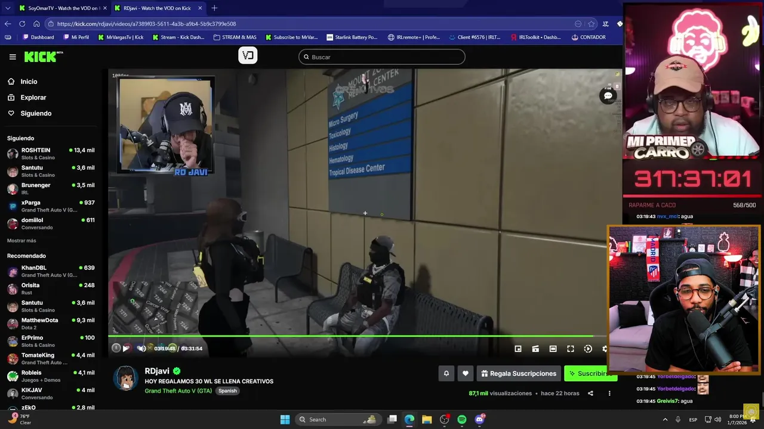Open the Dashboard bookmark

tap(38, 37)
